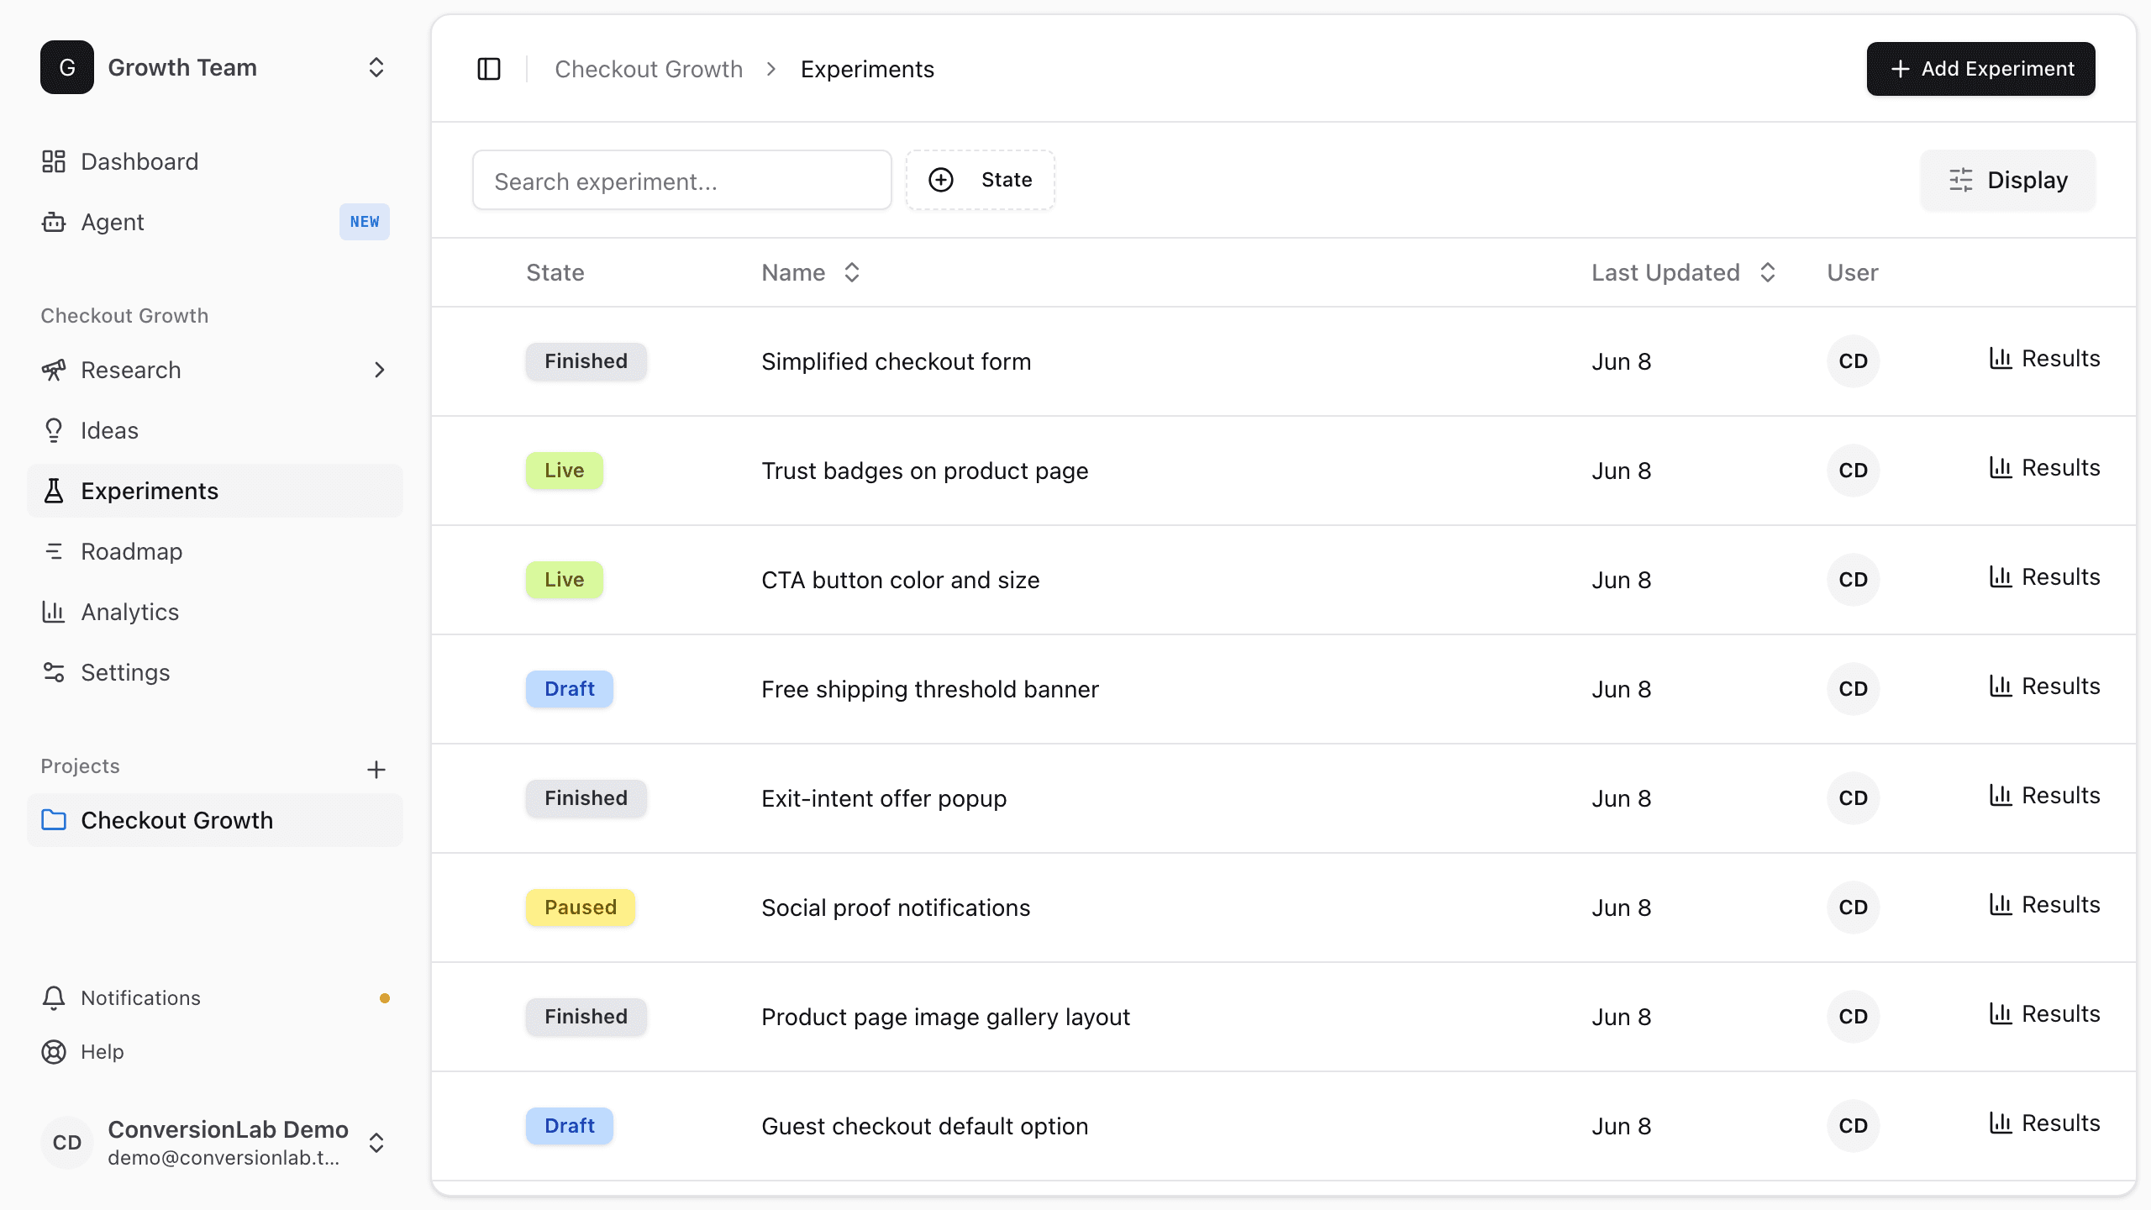Viewport: 2151px width, 1210px height.
Task: Click Paused badge for Social proof notifications
Action: click(581, 907)
